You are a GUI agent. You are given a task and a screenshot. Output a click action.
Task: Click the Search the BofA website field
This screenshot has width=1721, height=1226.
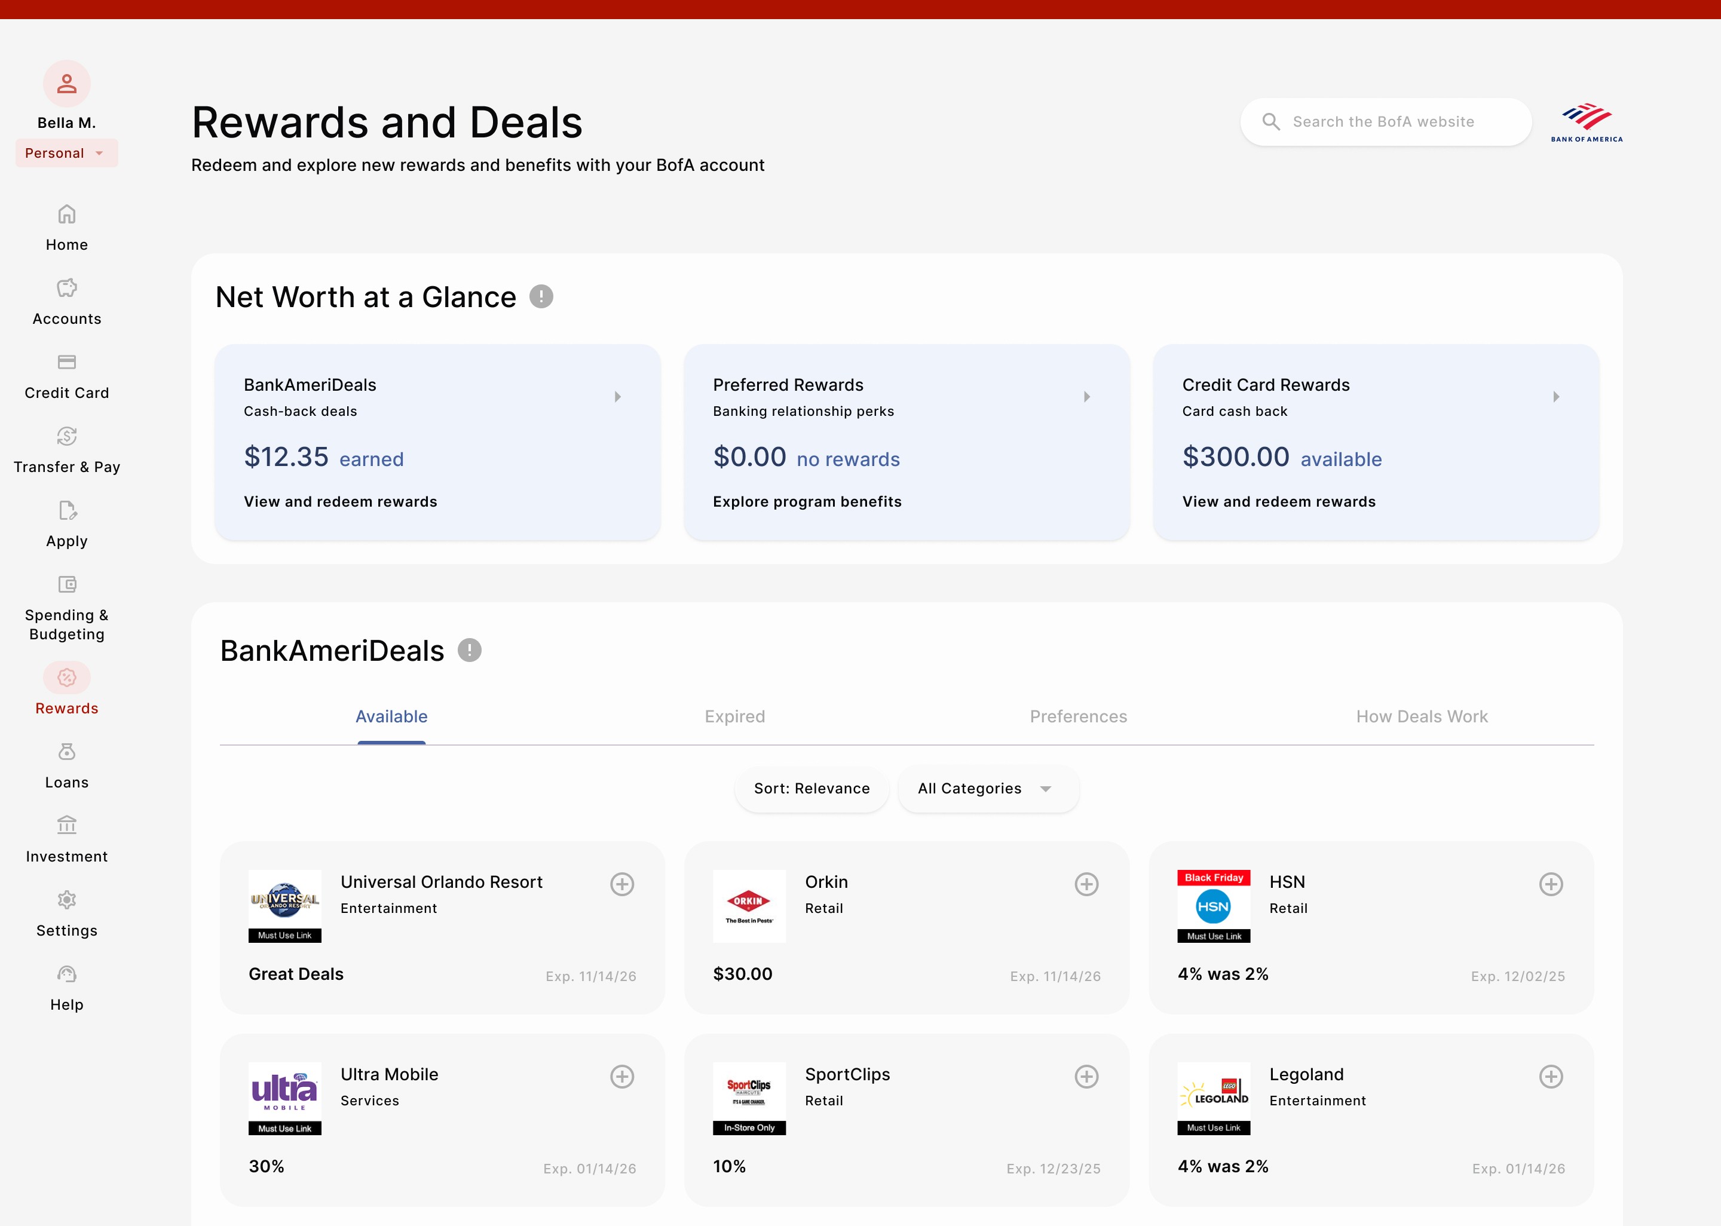click(1386, 121)
